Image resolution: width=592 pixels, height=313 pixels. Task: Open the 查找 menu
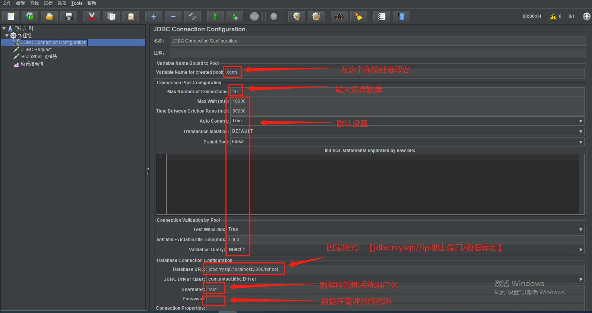(x=34, y=3)
